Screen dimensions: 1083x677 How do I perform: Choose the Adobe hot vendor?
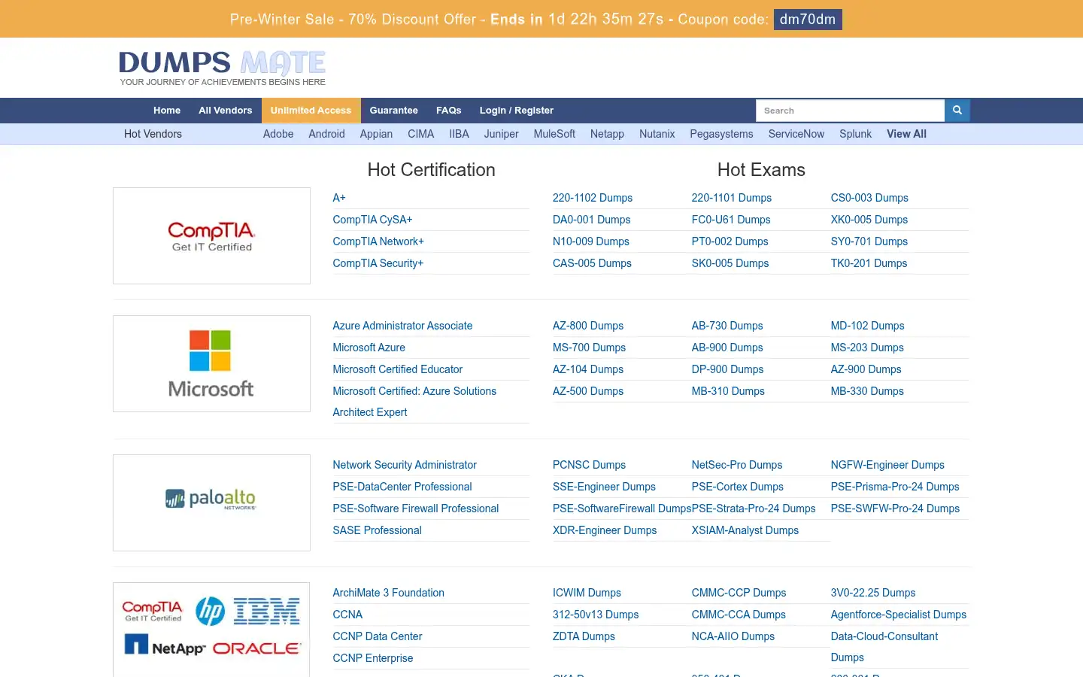[x=278, y=134]
